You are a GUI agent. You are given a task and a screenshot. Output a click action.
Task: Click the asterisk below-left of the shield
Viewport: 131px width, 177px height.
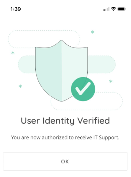click(20, 86)
